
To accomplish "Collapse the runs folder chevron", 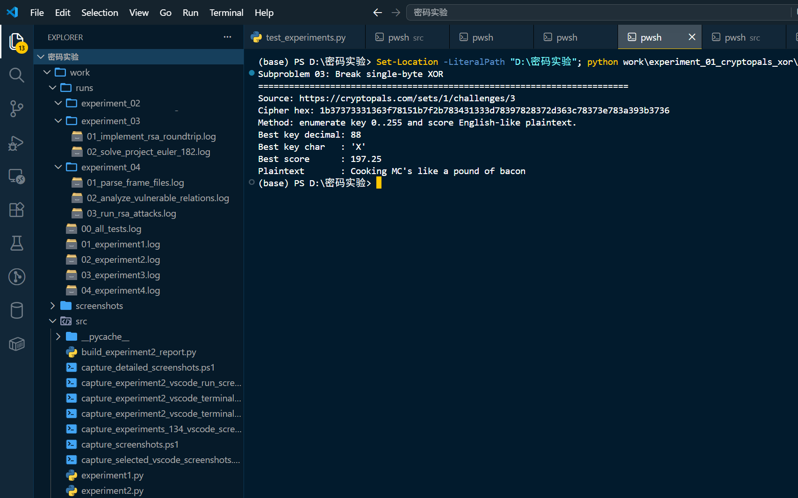I will click(52, 88).
